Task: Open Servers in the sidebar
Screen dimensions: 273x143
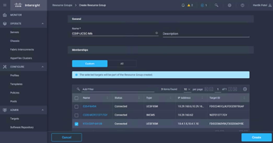Action: click(14, 32)
